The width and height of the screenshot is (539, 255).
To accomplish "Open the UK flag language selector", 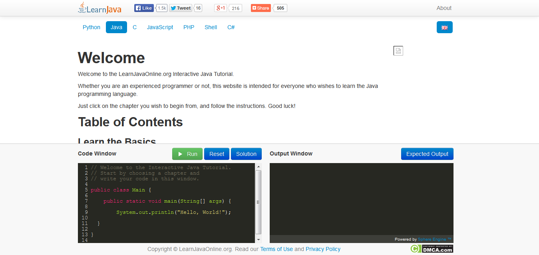I will [444, 28].
